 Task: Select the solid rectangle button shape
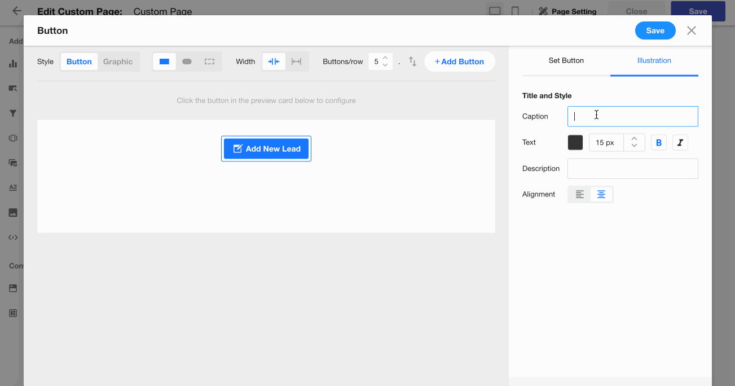pos(164,62)
